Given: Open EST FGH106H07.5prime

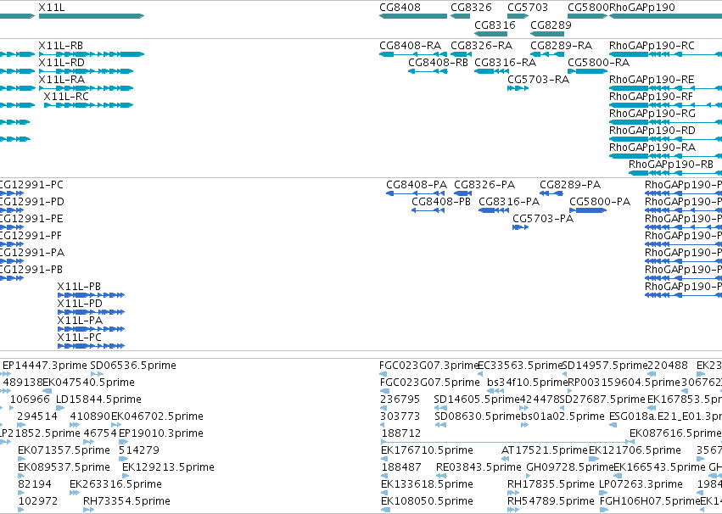Looking at the screenshot, I should pyautogui.click(x=650, y=501).
